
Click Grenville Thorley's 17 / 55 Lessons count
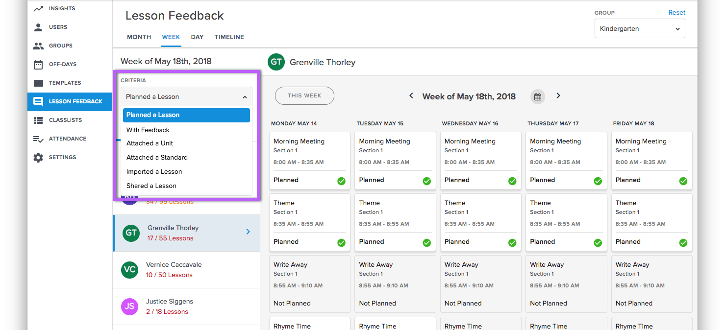[171, 238]
